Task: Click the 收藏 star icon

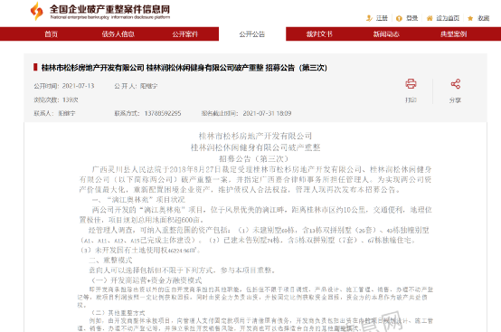Action: click(470, 18)
